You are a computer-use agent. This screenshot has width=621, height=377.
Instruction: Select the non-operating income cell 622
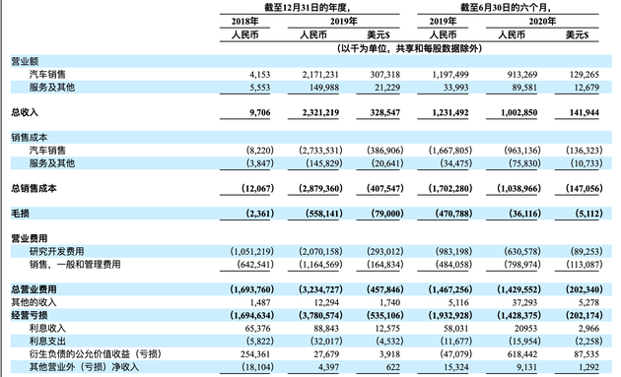tap(393, 367)
